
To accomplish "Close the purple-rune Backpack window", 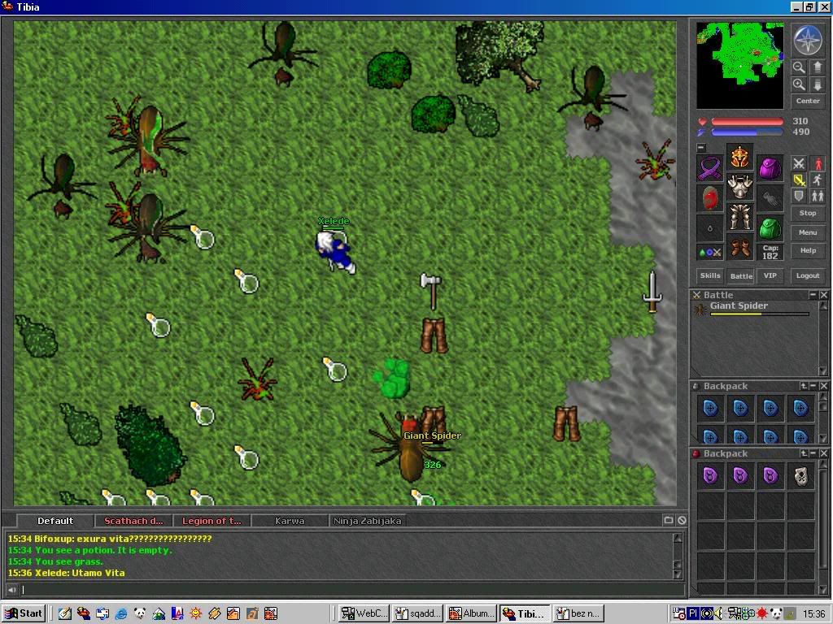I will (x=823, y=453).
